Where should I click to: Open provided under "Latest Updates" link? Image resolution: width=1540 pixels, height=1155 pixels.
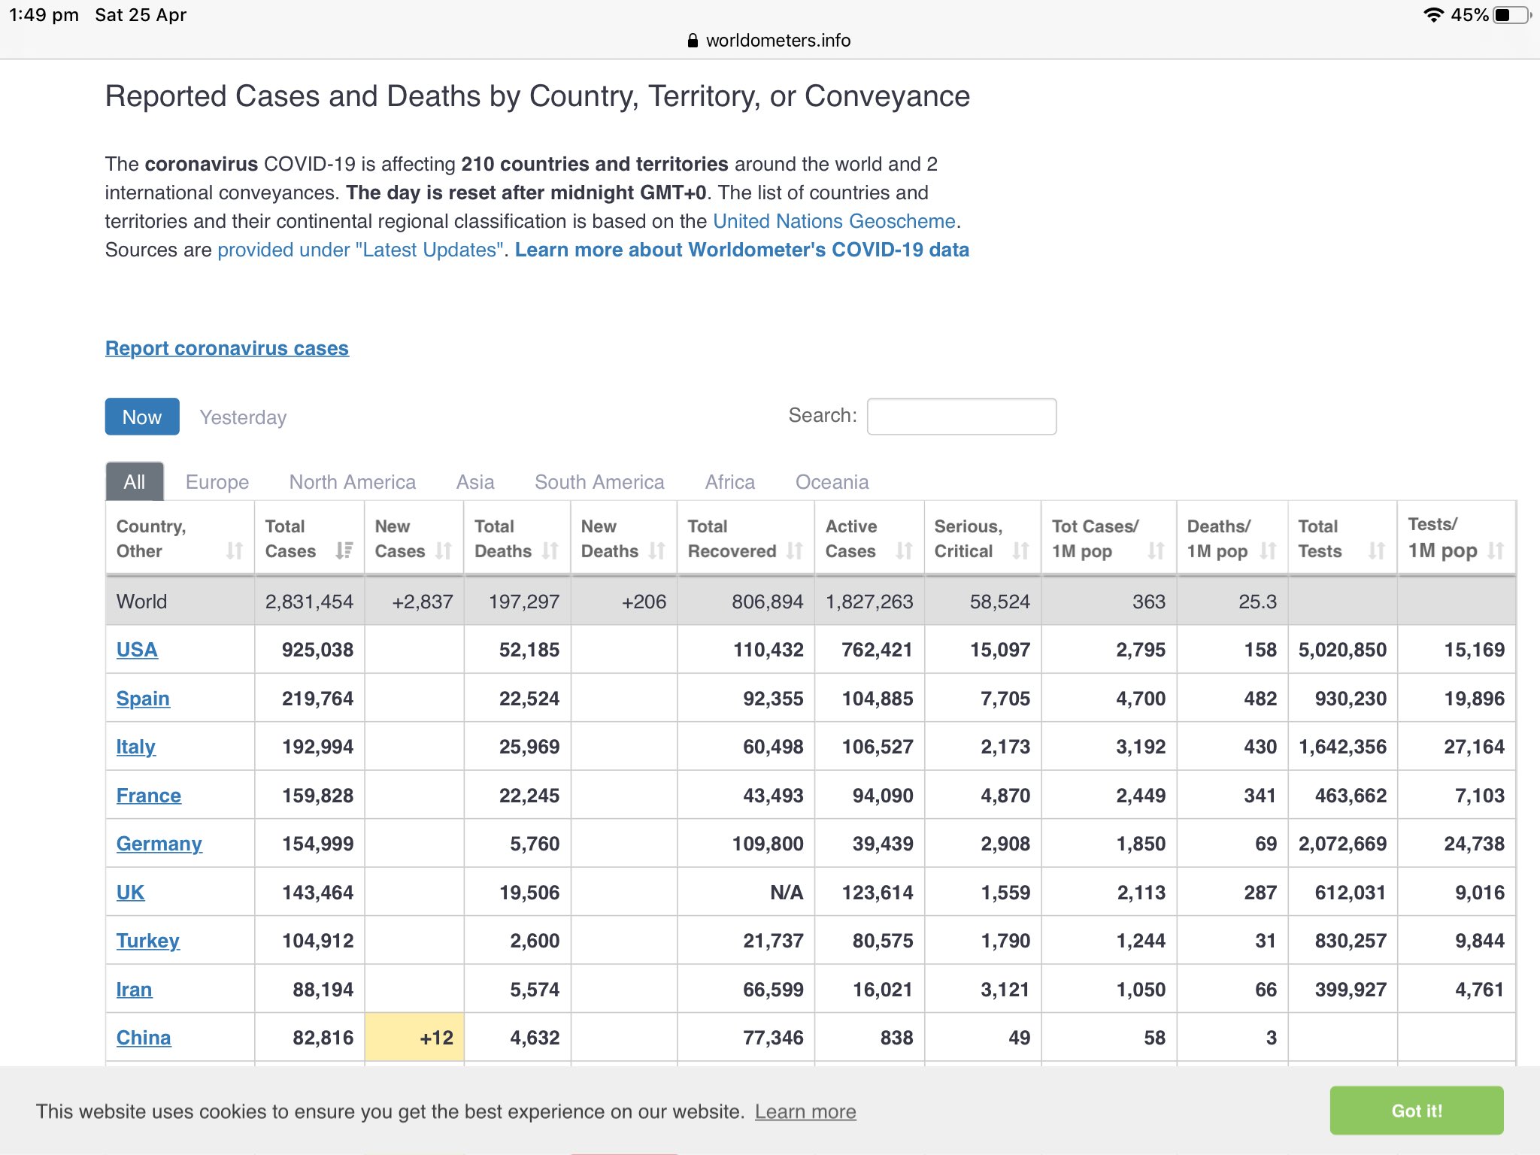click(x=360, y=250)
